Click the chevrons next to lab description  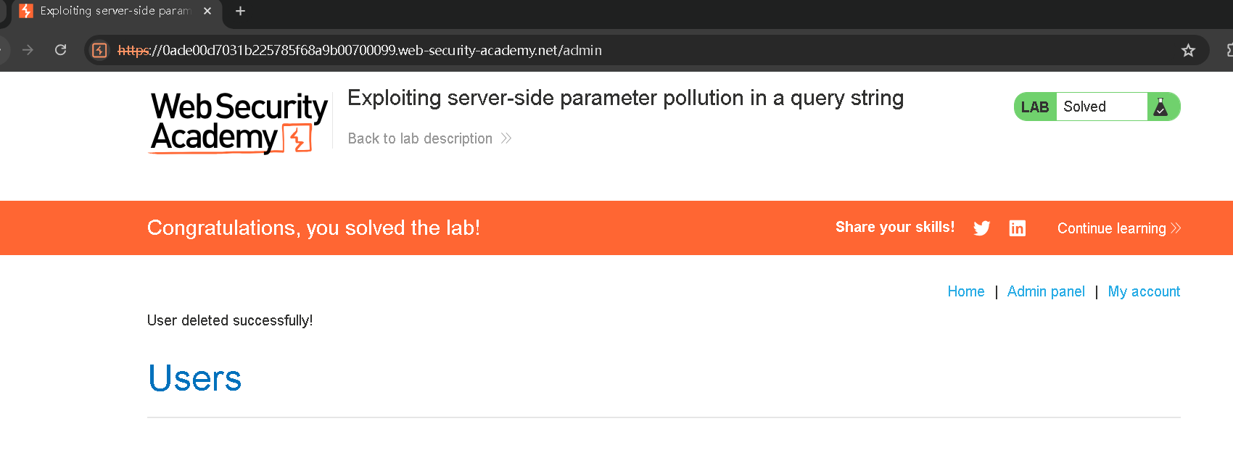(506, 138)
